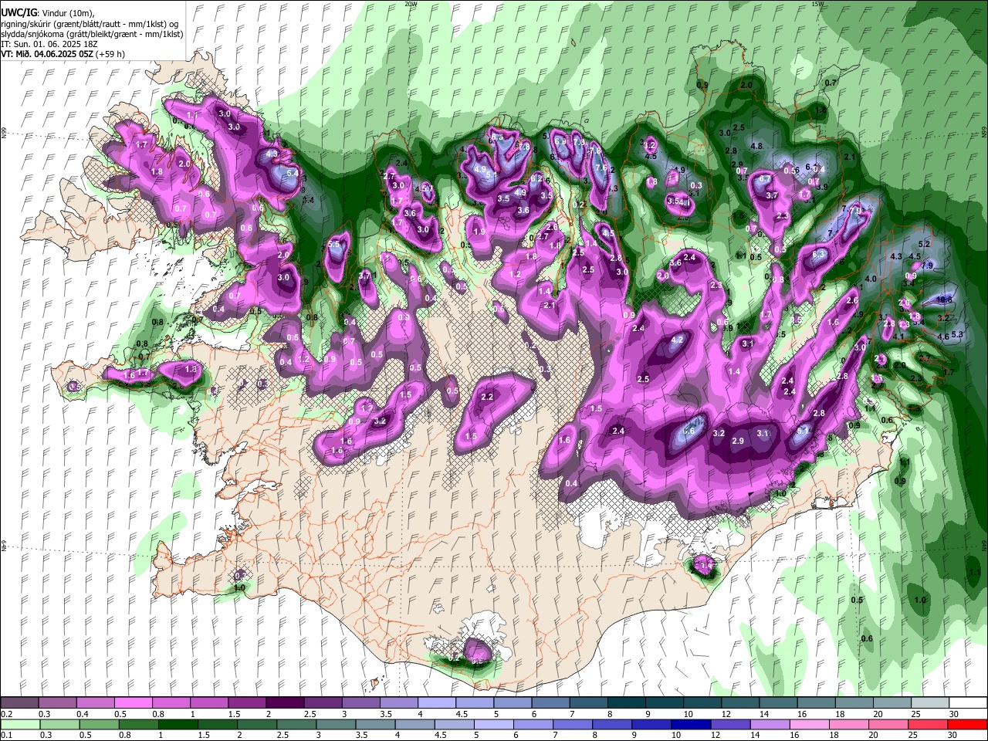Select the '2.9' precipitation value on the map
This screenshot has width=988, height=741.
pos(737,441)
